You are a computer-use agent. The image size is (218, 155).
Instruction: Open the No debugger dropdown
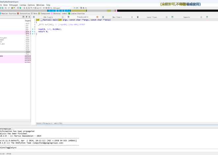coord(61,8)
